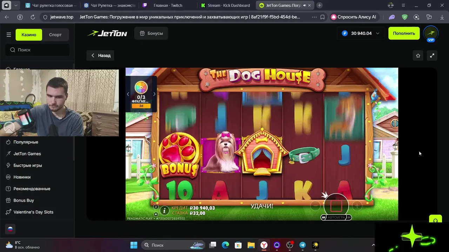
Task: Expand the tab list dropdown arrow
Action: pos(16,6)
